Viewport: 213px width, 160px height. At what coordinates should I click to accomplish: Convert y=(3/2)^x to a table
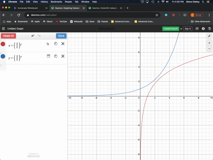tap(48, 56)
